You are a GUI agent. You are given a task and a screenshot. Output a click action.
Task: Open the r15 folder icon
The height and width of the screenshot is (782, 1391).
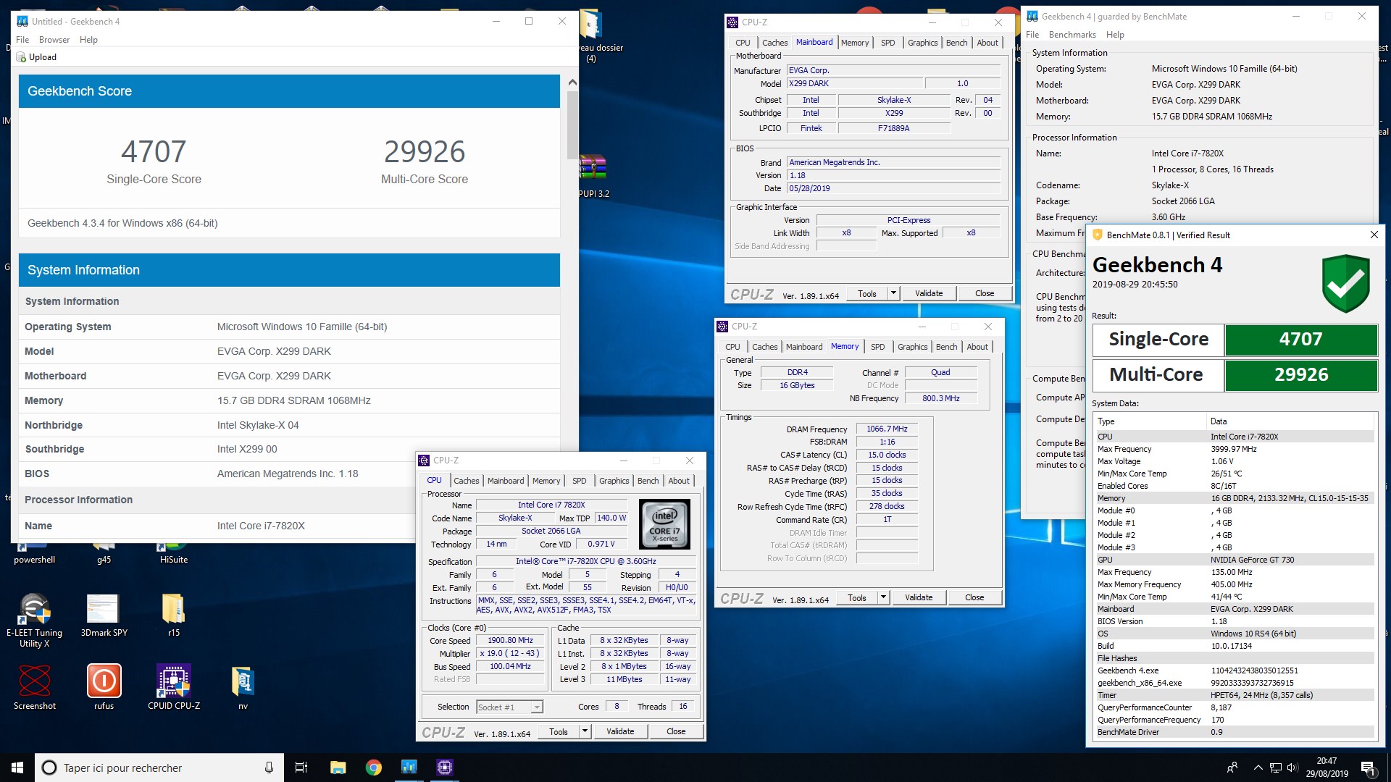pyautogui.click(x=174, y=615)
